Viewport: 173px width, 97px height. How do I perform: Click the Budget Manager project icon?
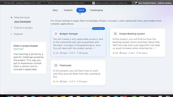click(56, 34)
